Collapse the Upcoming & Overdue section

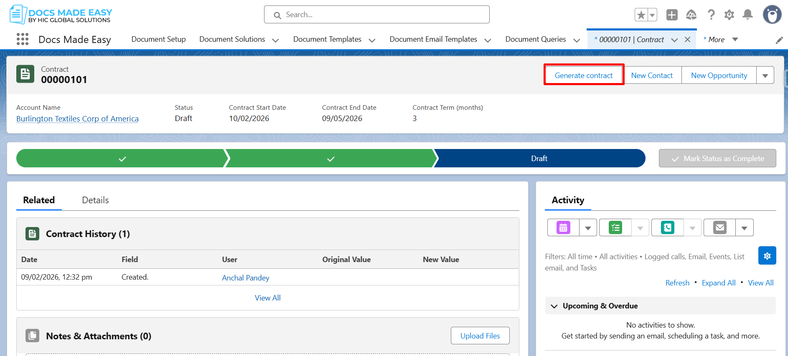[x=554, y=306]
